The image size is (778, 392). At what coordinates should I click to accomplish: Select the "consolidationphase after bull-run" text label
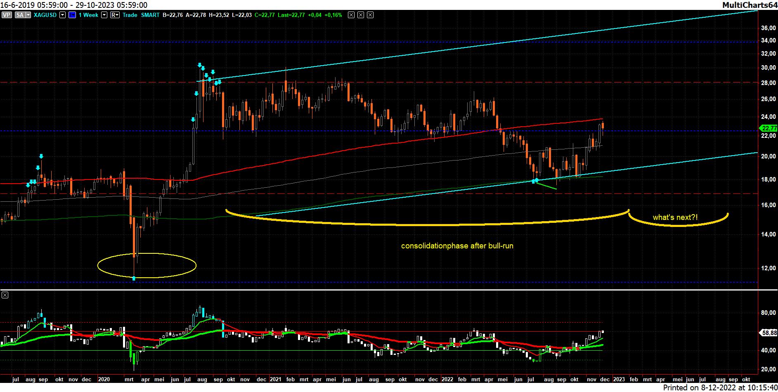coord(457,246)
